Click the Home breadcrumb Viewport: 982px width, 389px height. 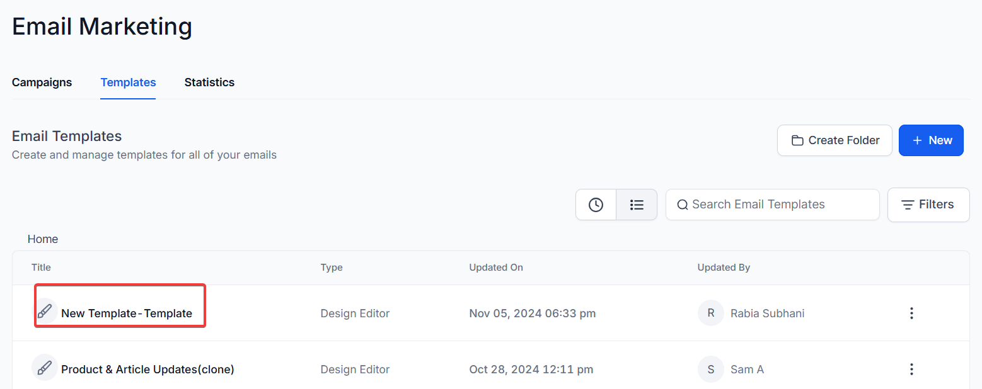click(43, 239)
